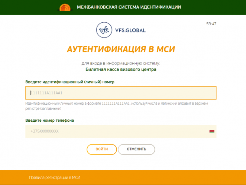Click the АУТЕНТИФИКАЦИЯ В МСИ heading
This screenshot has width=246, height=185.
coord(121,50)
